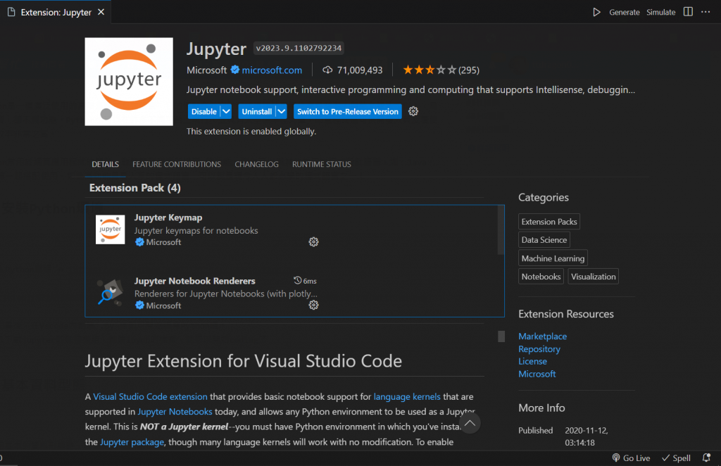Open the Visual Studio Code extension link
The width and height of the screenshot is (721, 466).
151,396
